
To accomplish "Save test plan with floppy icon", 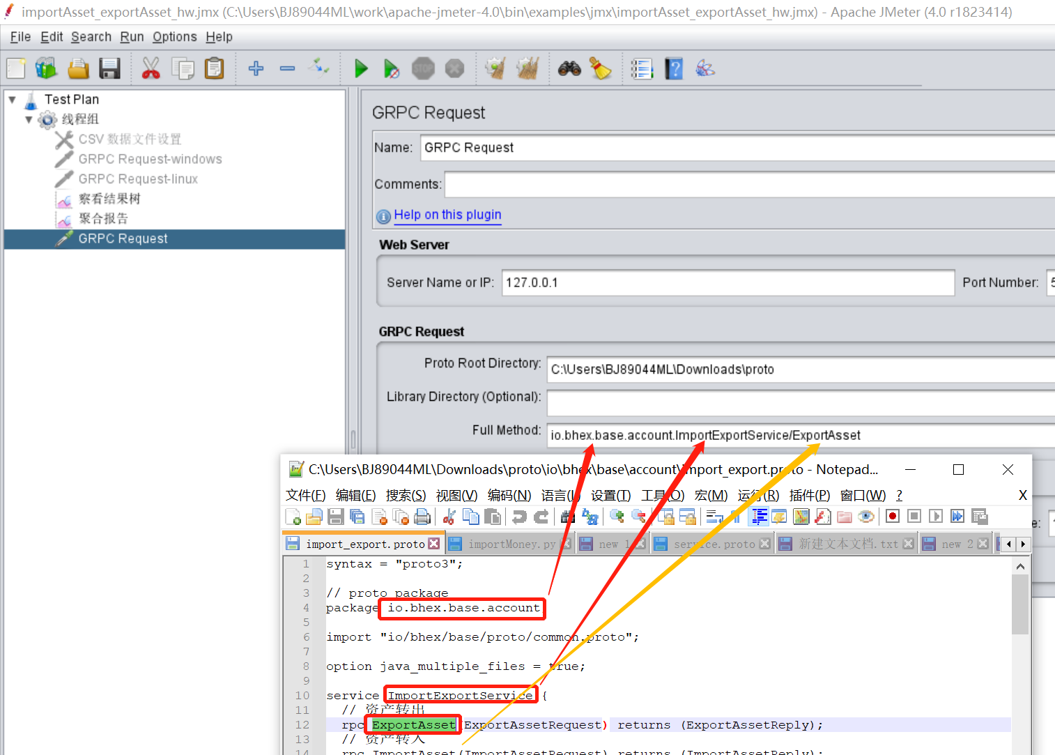I will [x=109, y=68].
